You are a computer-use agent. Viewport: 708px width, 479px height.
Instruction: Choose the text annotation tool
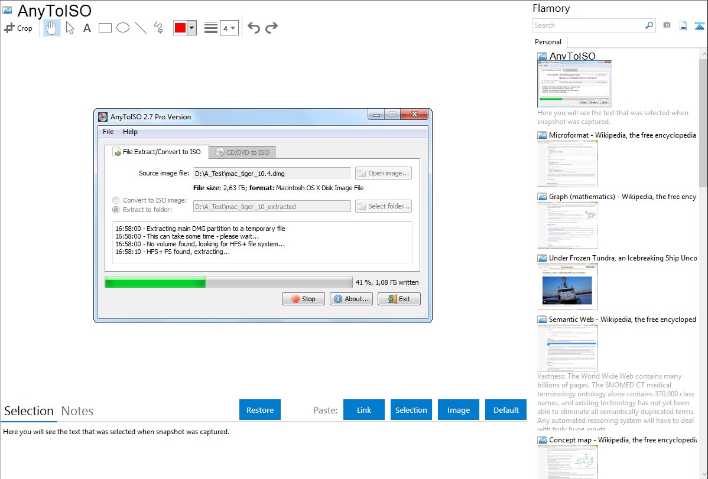tap(87, 28)
